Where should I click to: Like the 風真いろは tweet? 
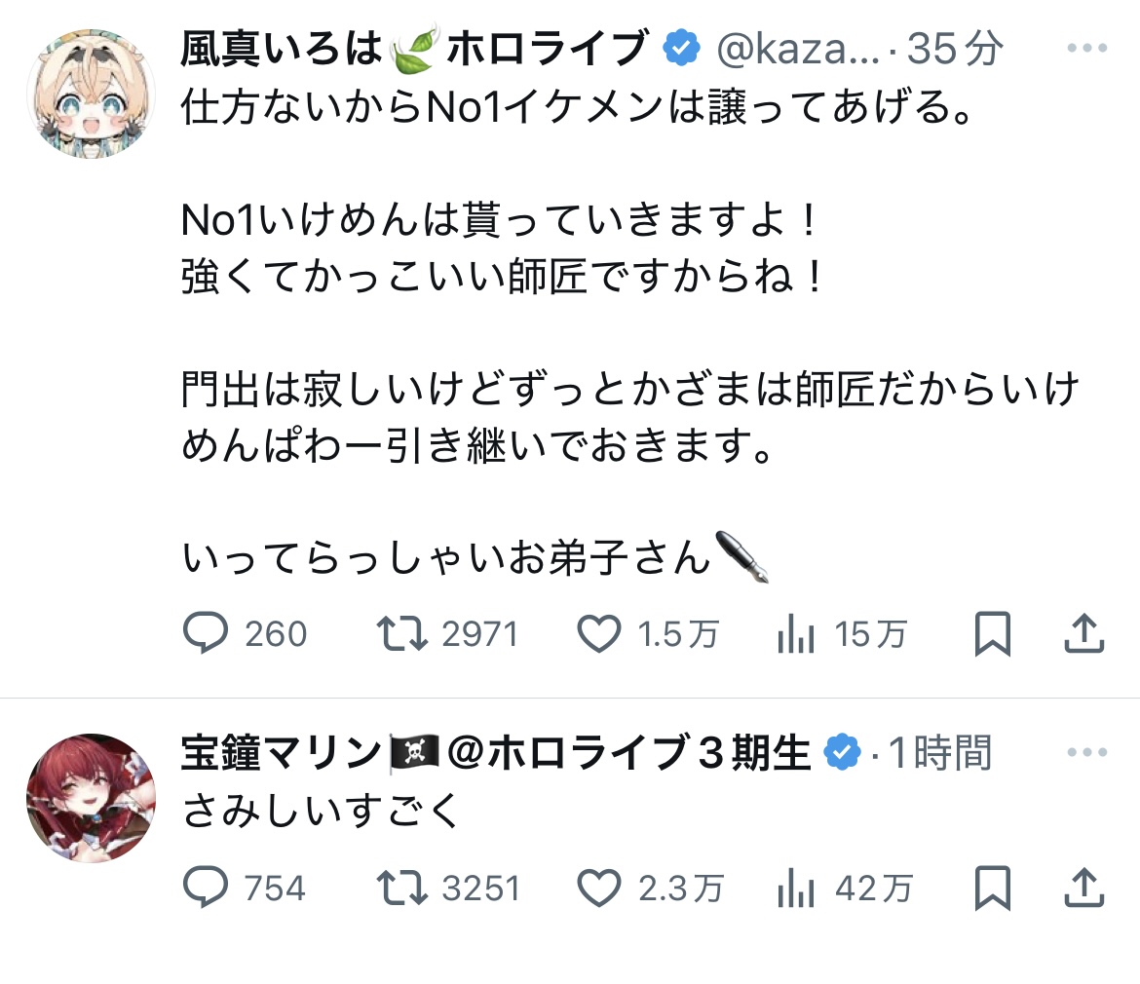(600, 635)
